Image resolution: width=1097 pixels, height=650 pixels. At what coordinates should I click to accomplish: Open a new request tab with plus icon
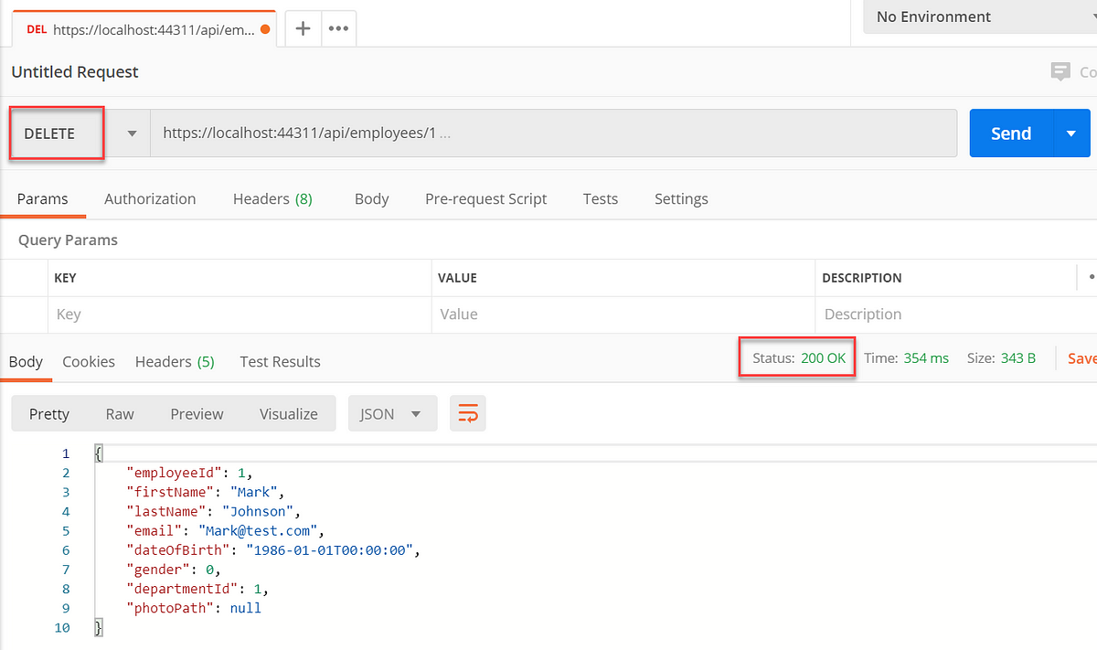[x=303, y=28]
